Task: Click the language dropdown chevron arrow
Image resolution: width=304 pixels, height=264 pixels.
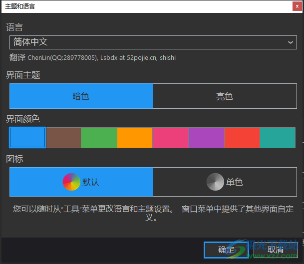Action: click(290, 42)
